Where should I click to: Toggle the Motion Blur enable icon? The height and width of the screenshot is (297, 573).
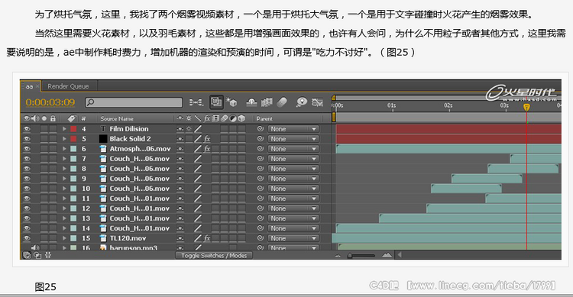[x=282, y=102]
